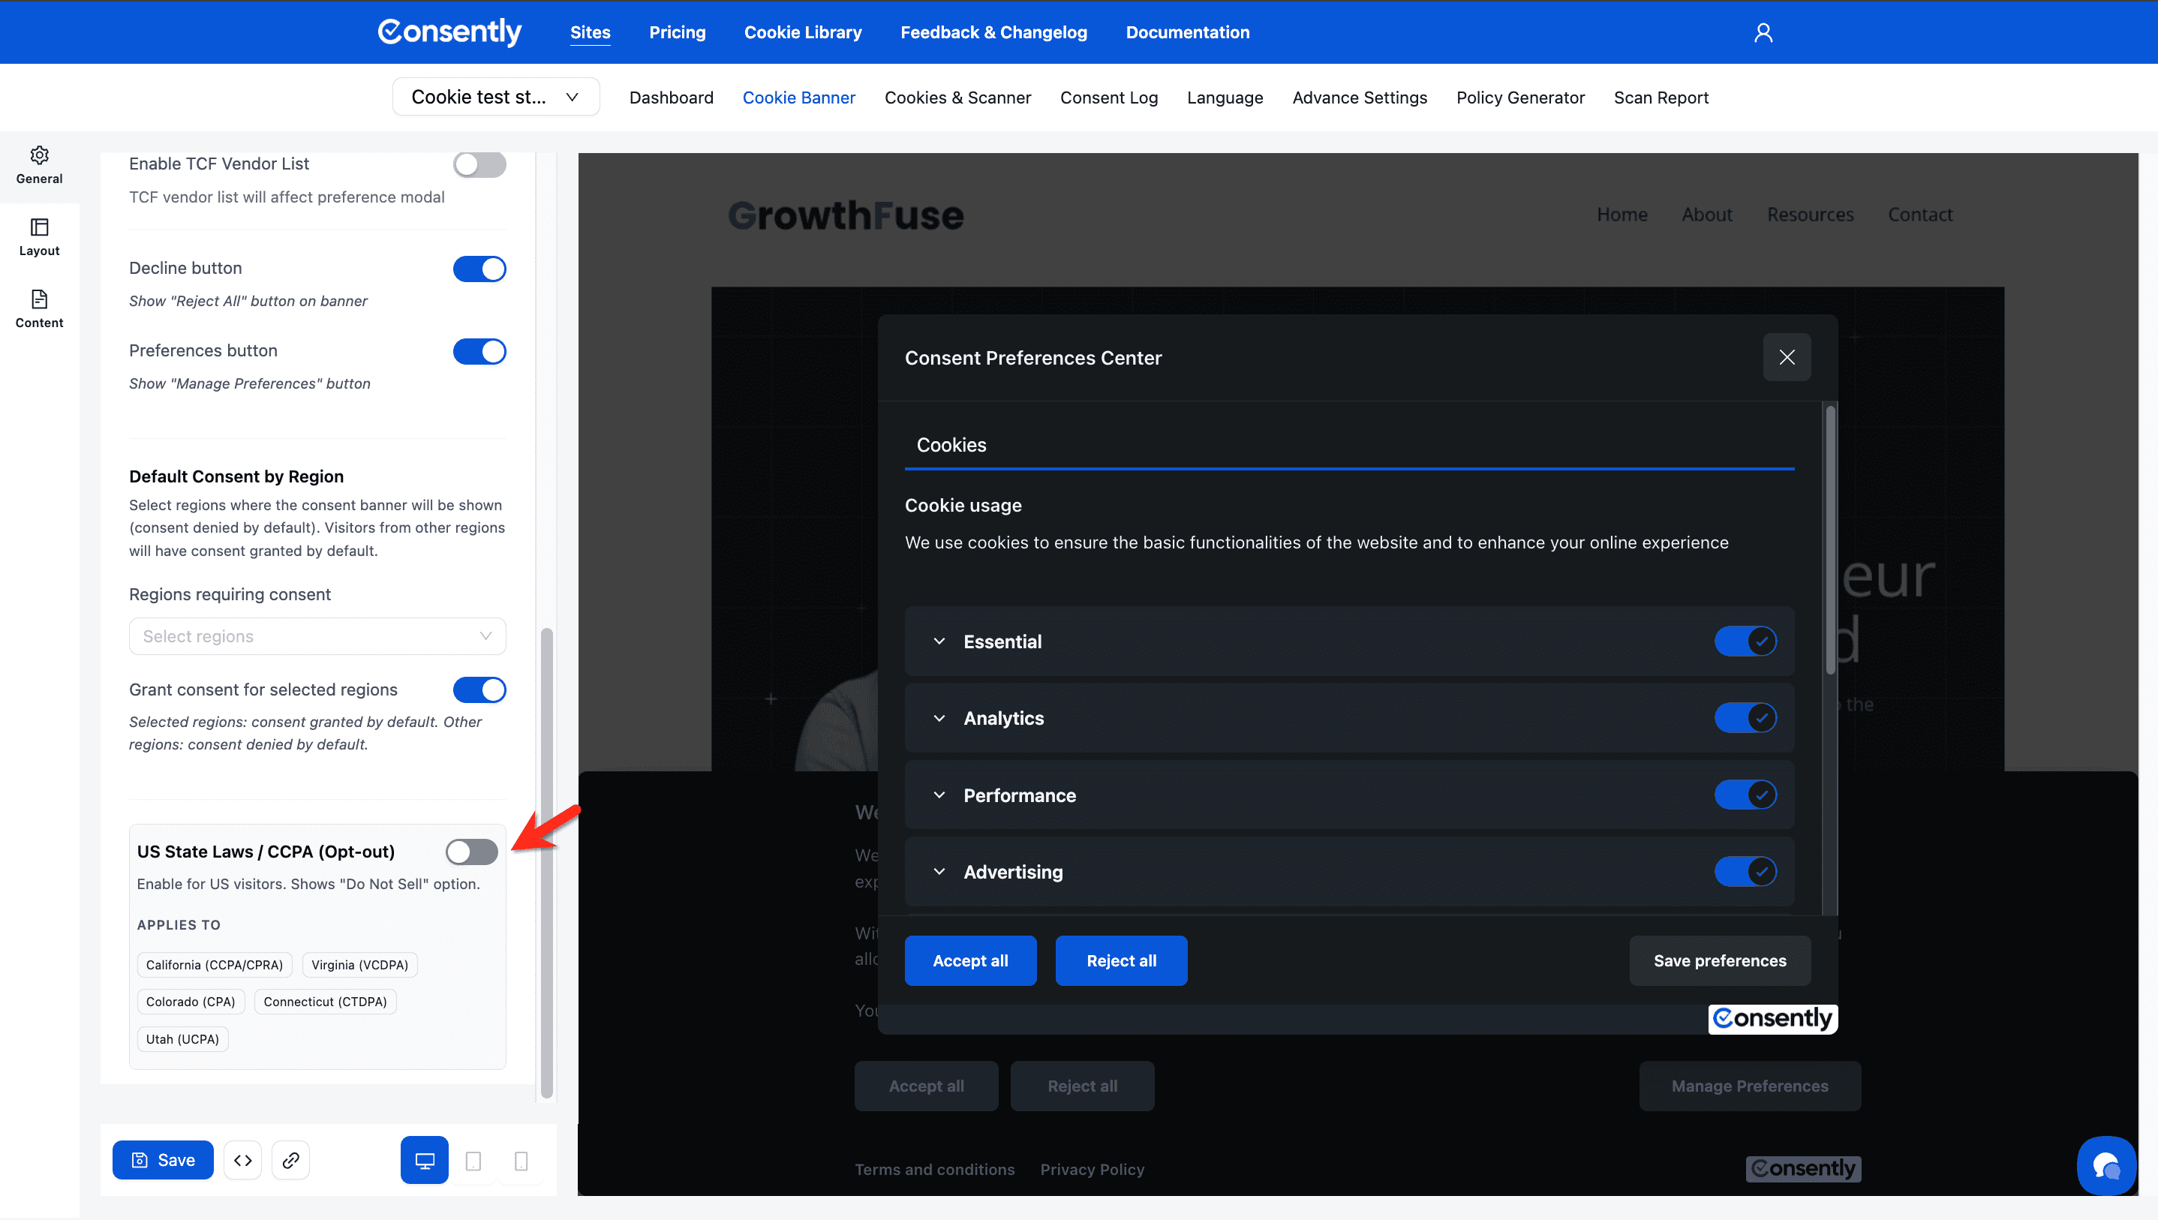Screen dimensions: 2158x1220
Task: Open the Content sidebar section
Action: pyautogui.click(x=39, y=309)
